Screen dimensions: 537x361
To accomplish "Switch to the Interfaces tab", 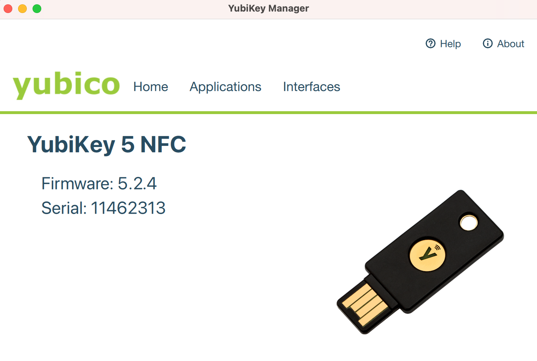I will coord(311,87).
